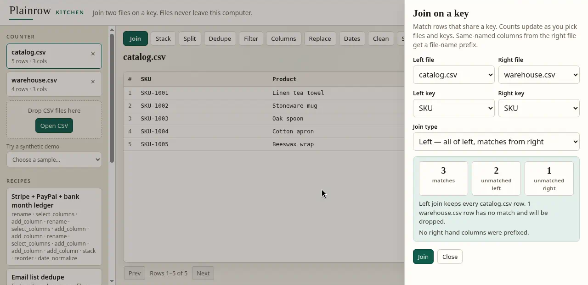This screenshot has height=285, width=588.
Task: Expand the Right key selector
Action: click(x=539, y=108)
